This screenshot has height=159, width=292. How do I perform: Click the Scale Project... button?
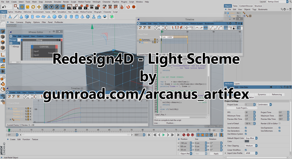click(x=242, y=108)
